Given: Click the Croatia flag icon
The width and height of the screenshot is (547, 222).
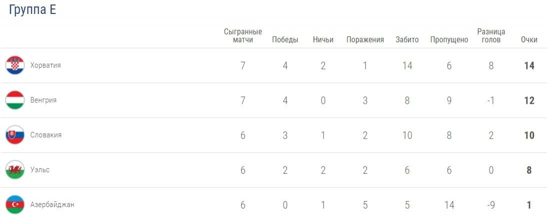Looking at the screenshot, I should (14, 65).
